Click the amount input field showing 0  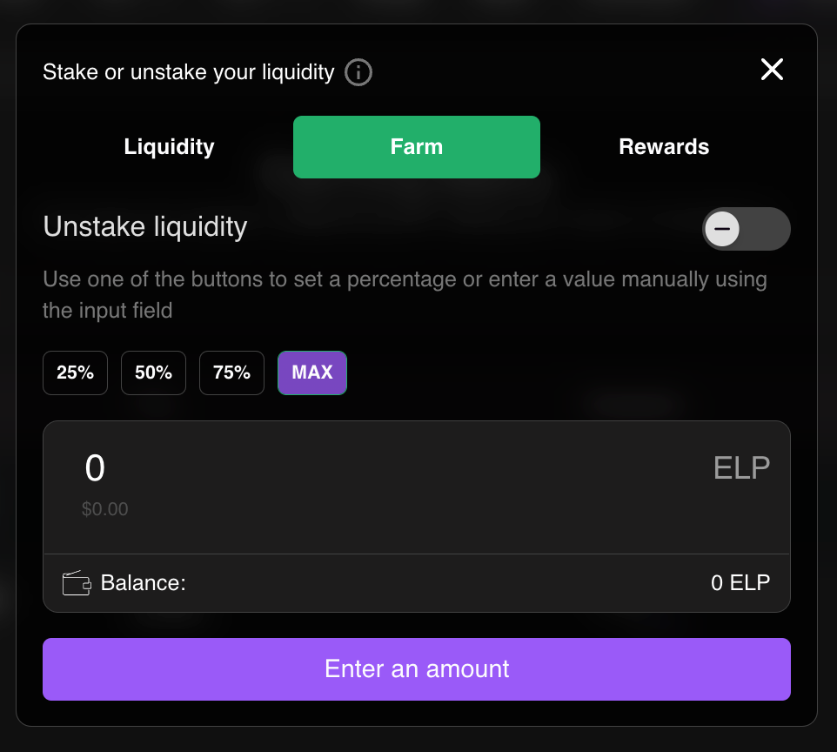point(373,468)
